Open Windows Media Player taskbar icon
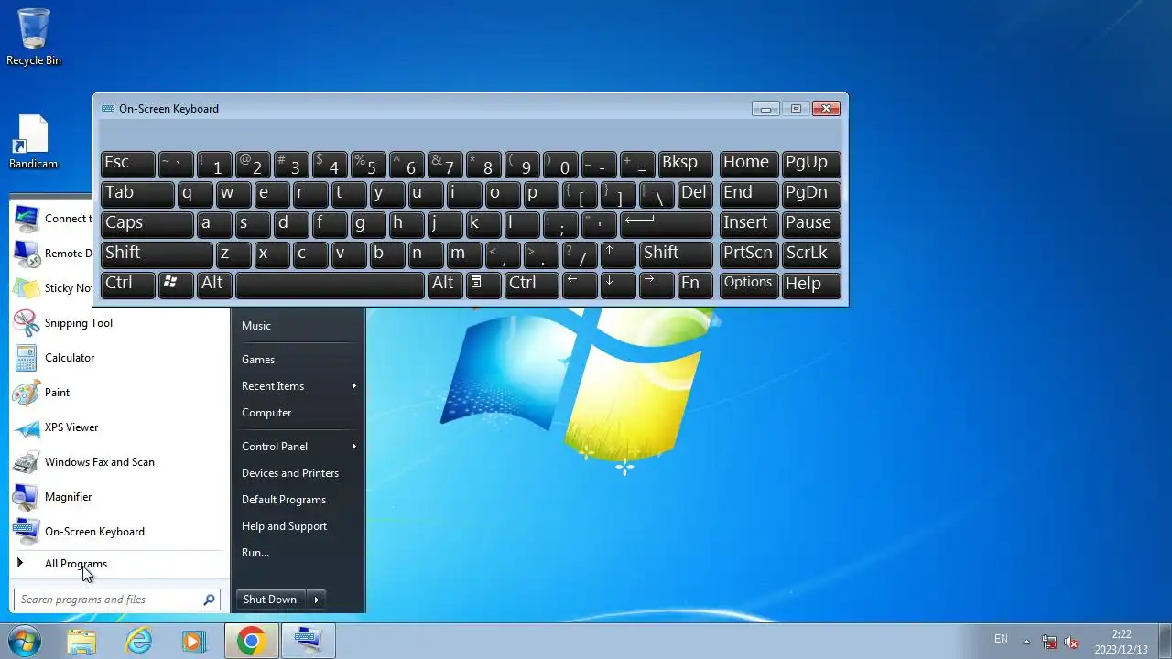The width and height of the screenshot is (1172, 659). [194, 641]
